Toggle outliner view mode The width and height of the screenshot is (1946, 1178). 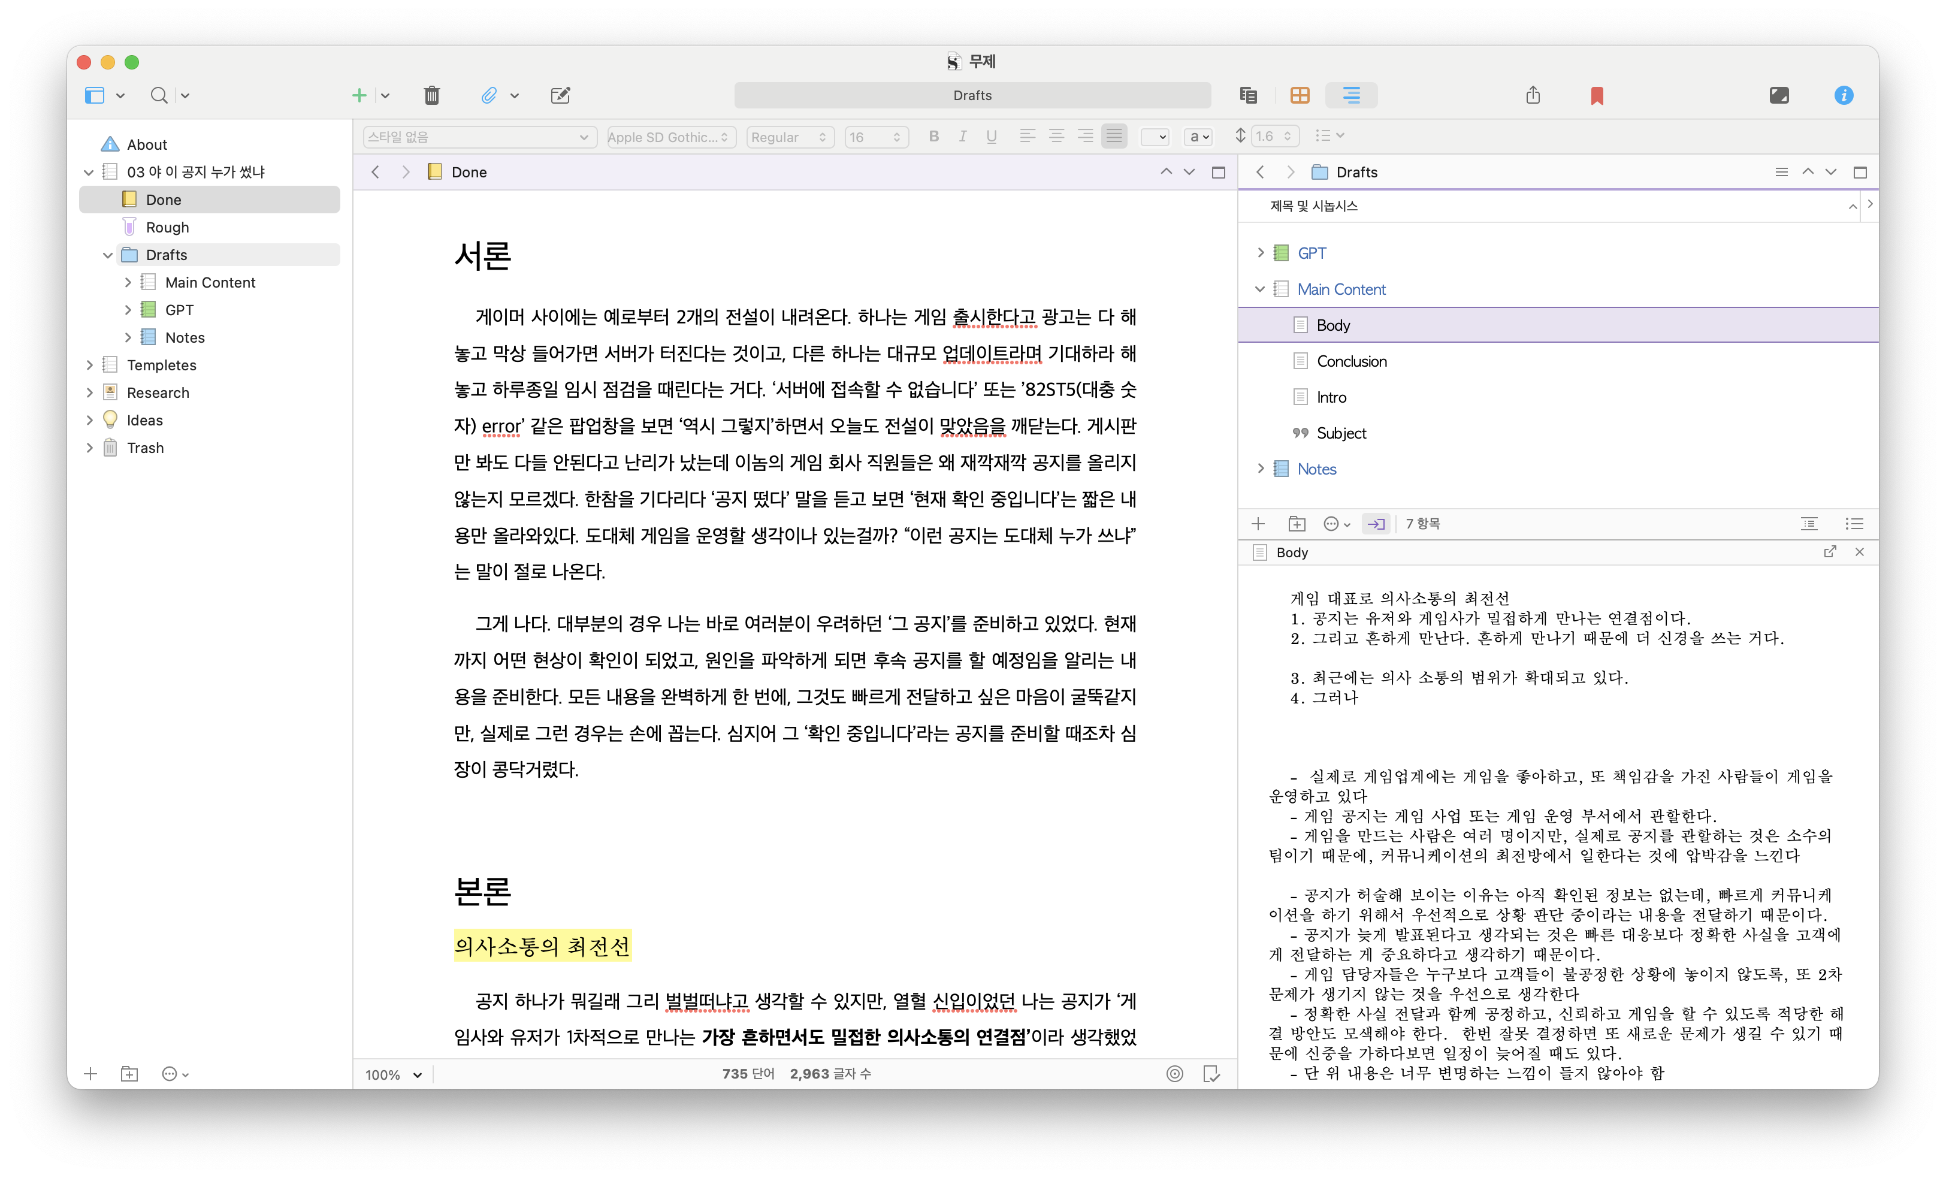pos(1351,96)
